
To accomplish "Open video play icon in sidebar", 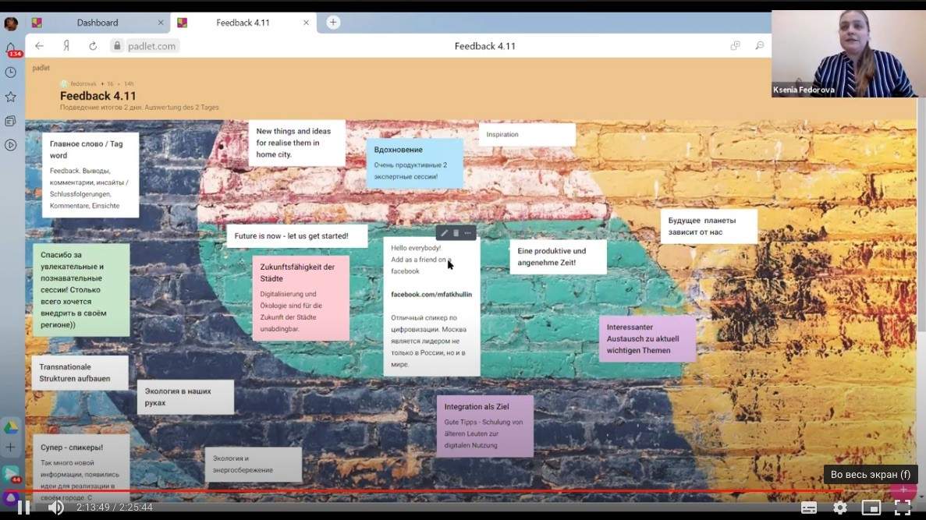I will [11, 145].
